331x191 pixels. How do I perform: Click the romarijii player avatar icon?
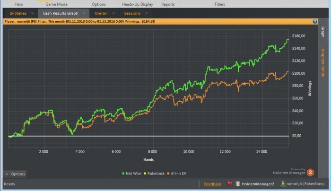283,183
